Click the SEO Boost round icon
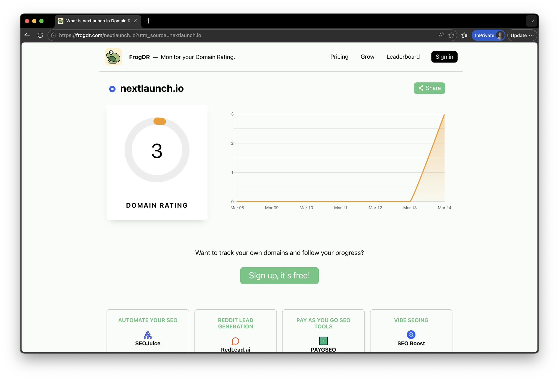 coord(411,334)
